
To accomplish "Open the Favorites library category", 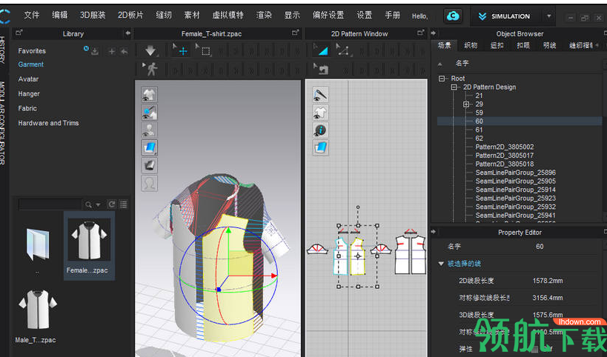I will [x=32, y=50].
